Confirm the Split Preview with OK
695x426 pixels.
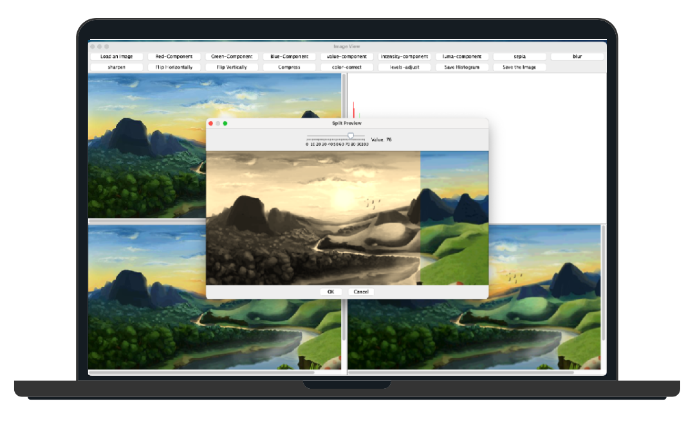tap(331, 292)
